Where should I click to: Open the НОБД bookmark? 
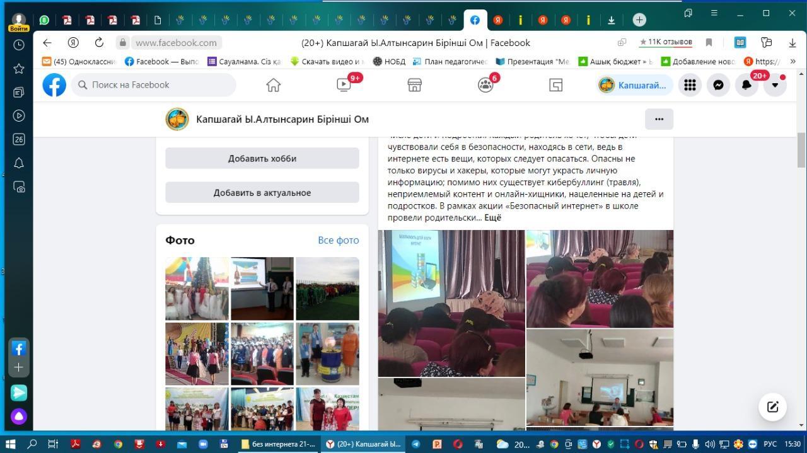tap(389, 62)
